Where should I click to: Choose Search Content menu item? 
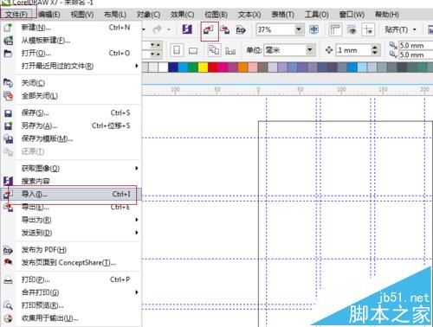point(71,181)
